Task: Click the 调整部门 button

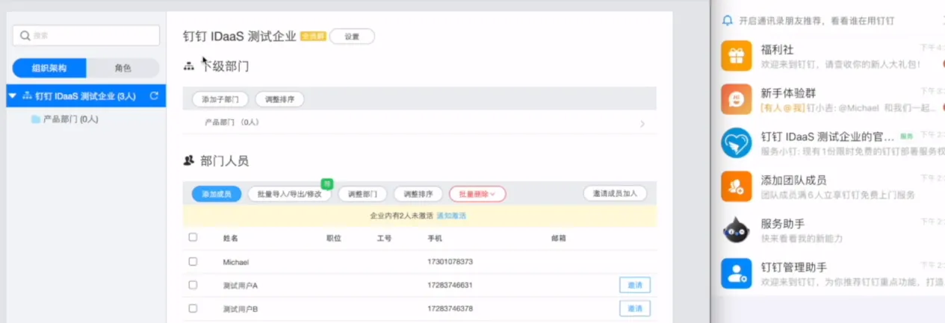Action: pos(362,194)
